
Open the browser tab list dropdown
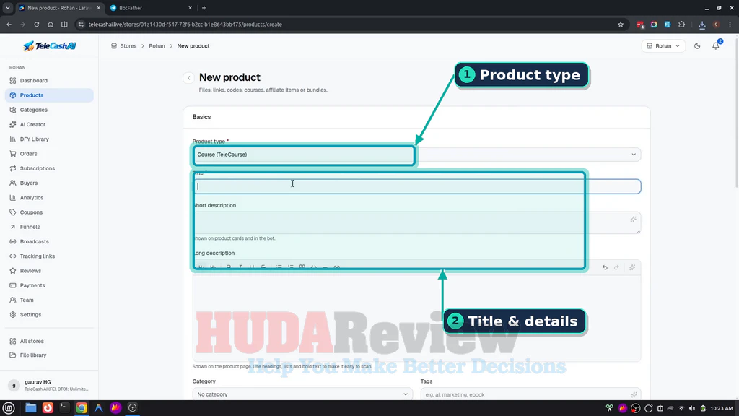tap(7, 8)
